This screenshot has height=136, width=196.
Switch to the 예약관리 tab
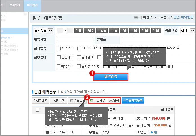click(32, 5)
